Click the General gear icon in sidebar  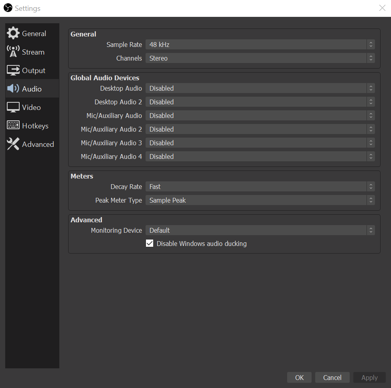[13, 34]
